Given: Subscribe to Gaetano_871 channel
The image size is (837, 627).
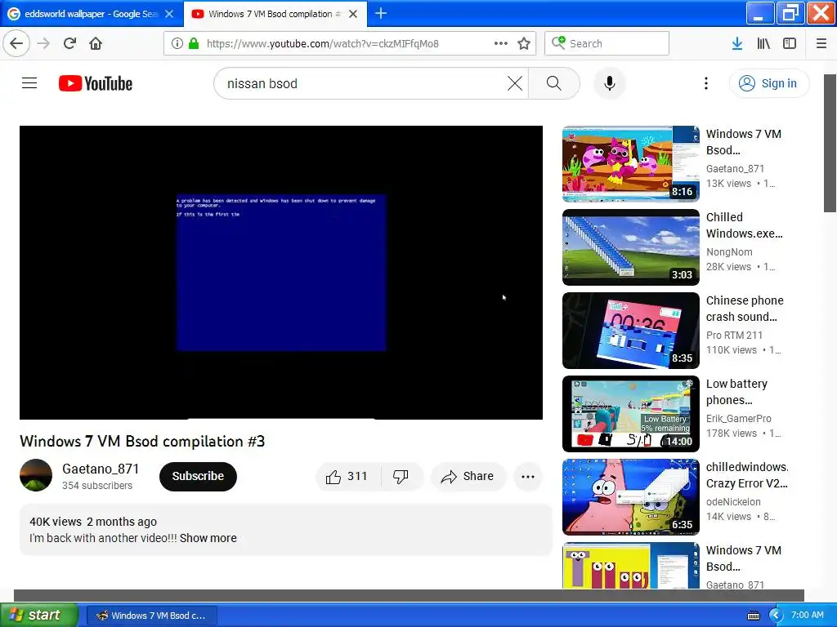Looking at the screenshot, I should pos(198,476).
